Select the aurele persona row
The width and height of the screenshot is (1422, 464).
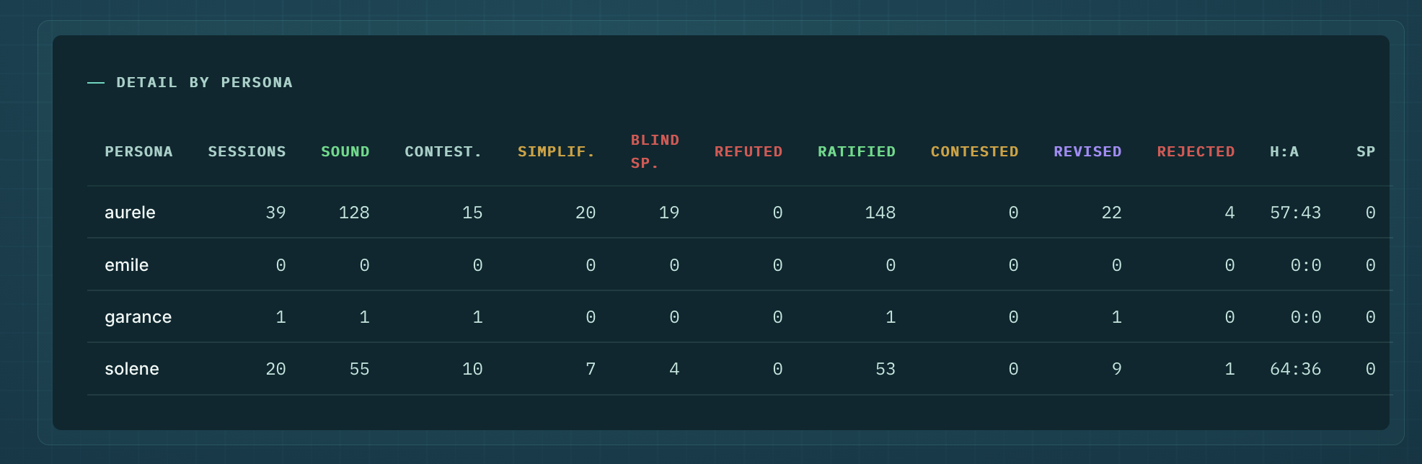pyautogui.click(x=130, y=213)
